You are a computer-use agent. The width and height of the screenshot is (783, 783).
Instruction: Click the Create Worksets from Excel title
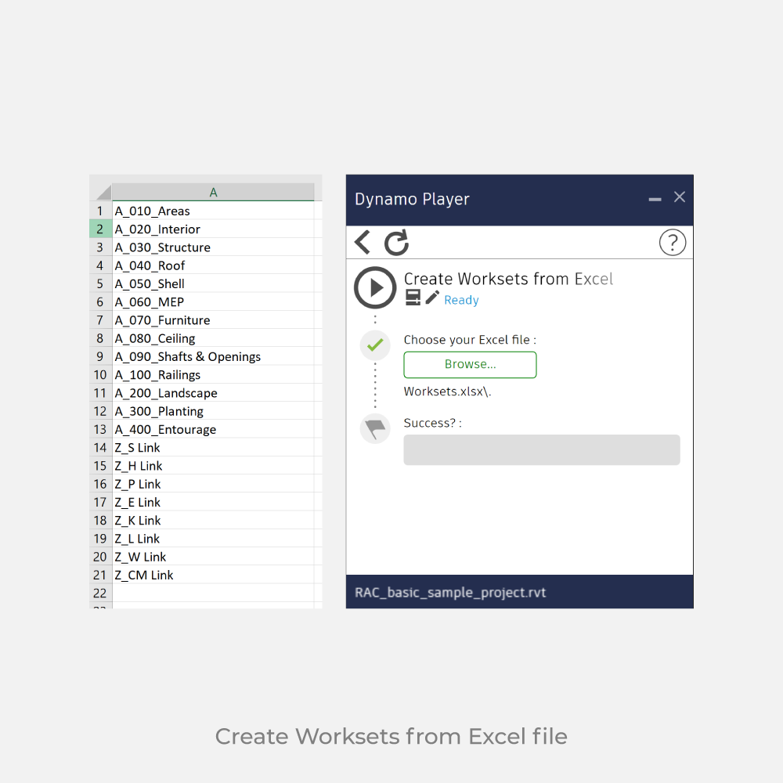[x=508, y=279]
